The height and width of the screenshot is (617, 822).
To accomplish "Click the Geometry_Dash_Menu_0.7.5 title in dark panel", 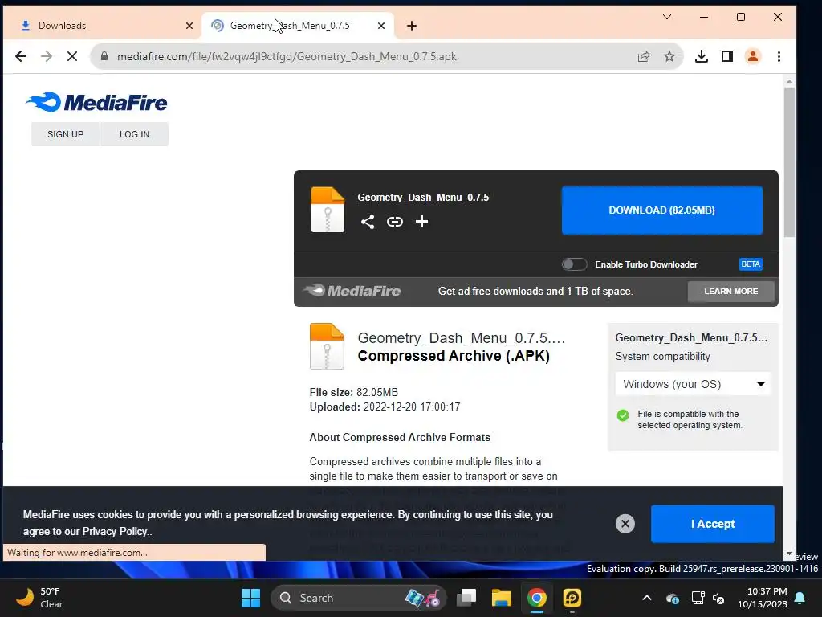I will (x=423, y=198).
